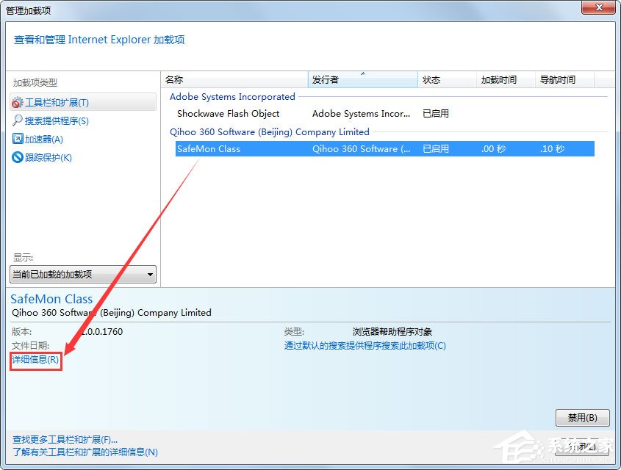
Task: Select the Shockwave Flash Object entry
Action: click(228, 114)
